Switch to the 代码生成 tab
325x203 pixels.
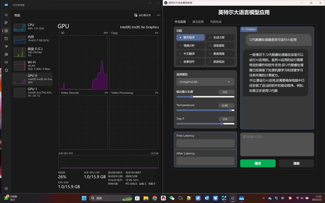[x=215, y=22]
